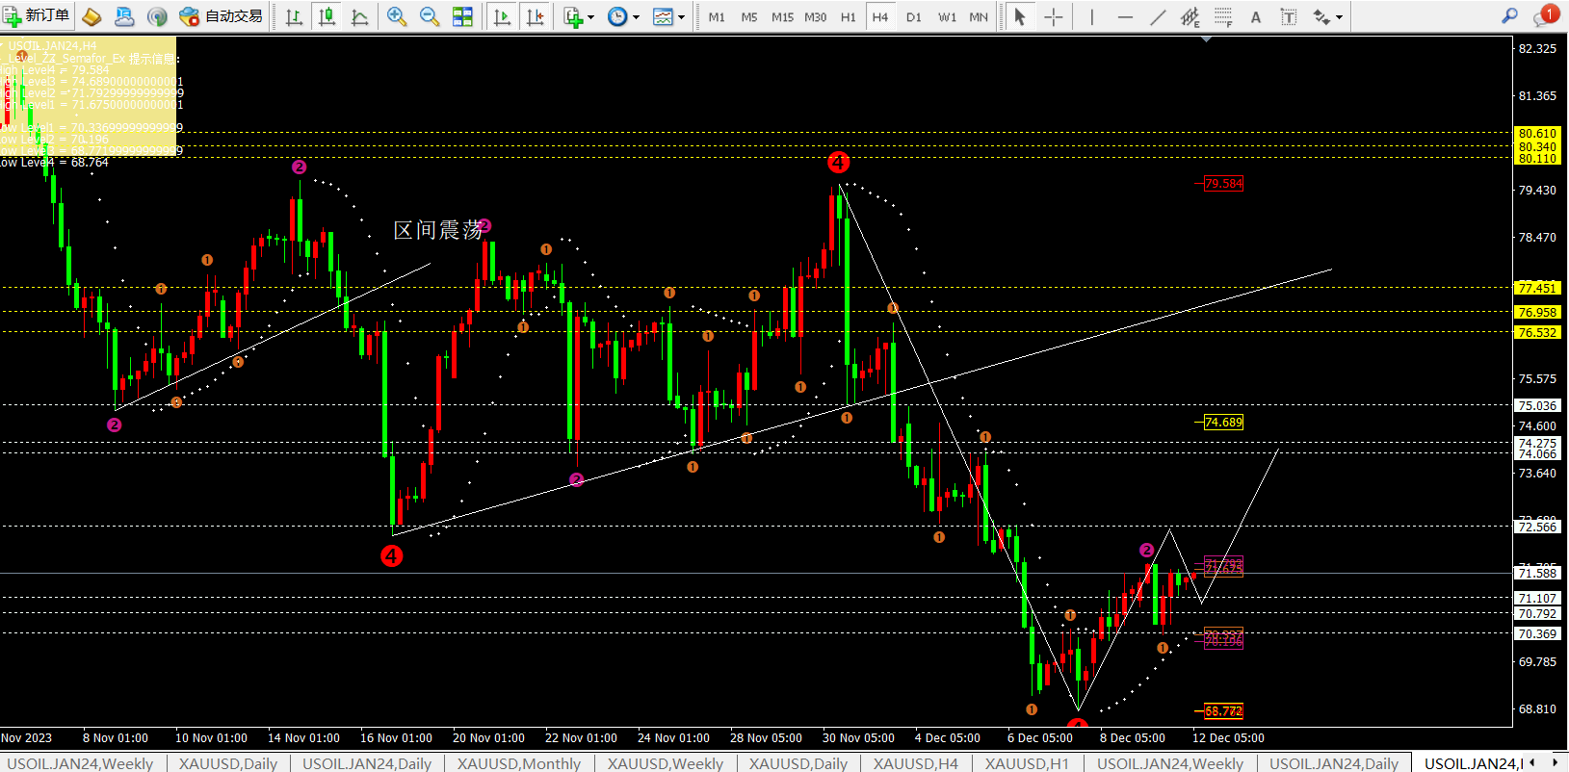Click the 74.689 yellow price label
This screenshot has width=1569, height=772.
click(x=1223, y=422)
